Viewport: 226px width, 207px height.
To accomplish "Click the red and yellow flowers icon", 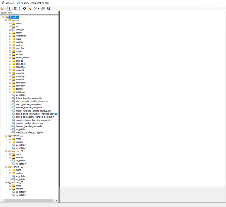I will tap(30, 8).
